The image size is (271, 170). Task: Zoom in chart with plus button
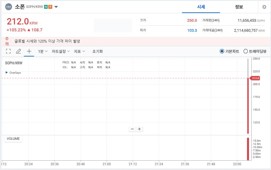139,129
